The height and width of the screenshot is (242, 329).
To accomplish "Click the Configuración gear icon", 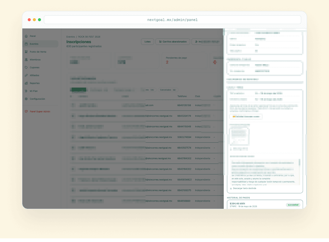I will [26, 99].
